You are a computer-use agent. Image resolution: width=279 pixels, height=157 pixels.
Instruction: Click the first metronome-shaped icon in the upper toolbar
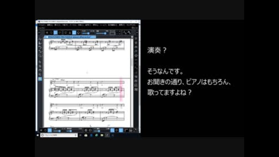pos(125,33)
